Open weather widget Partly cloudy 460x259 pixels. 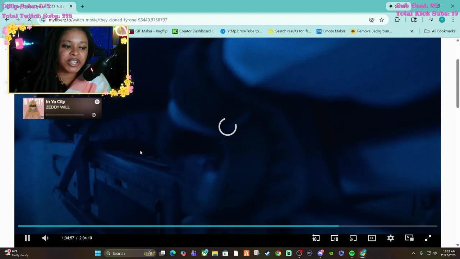pyautogui.click(x=16, y=253)
